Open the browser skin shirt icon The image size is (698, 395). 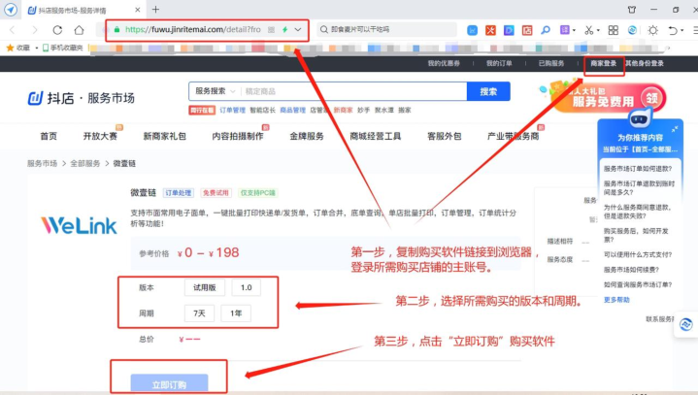click(x=632, y=10)
